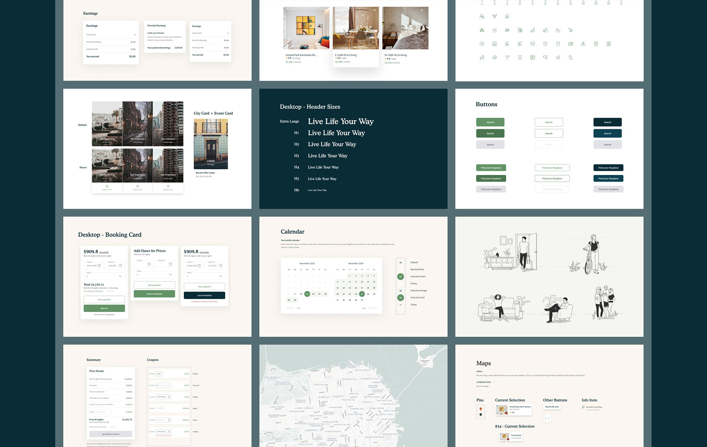Click the toilet amenity icon
This screenshot has height=447, width=707.
[x=558, y=57]
